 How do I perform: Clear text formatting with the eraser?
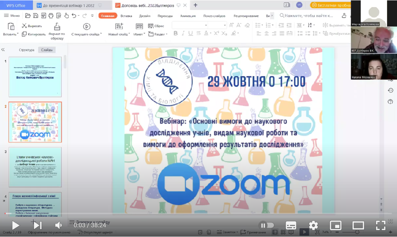[247, 25]
